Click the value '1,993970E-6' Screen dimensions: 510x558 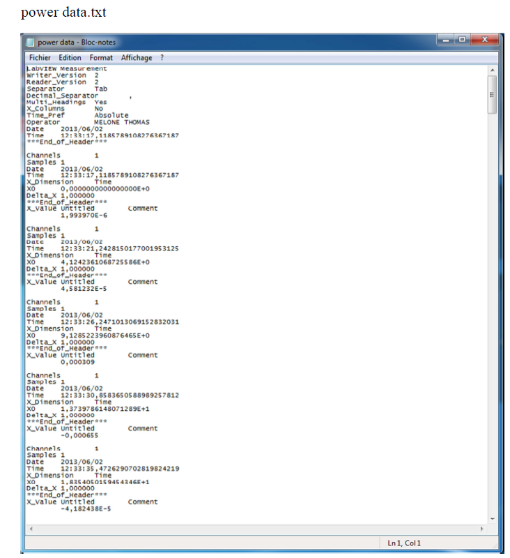(84, 216)
